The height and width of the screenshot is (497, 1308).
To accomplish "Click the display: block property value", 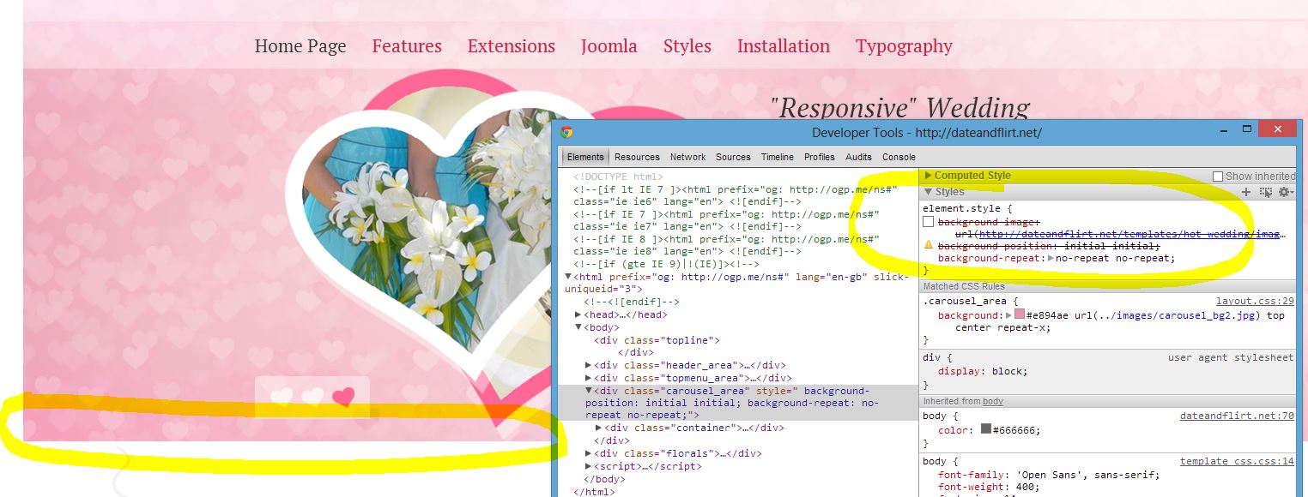I will coord(1008,371).
